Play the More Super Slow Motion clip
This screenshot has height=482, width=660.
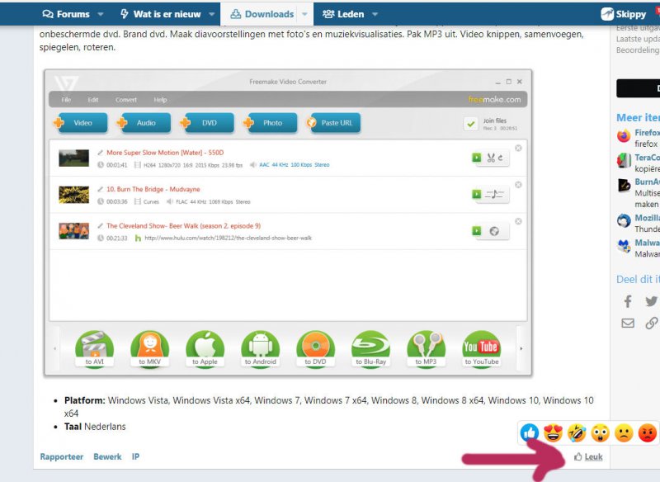pos(477,158)
